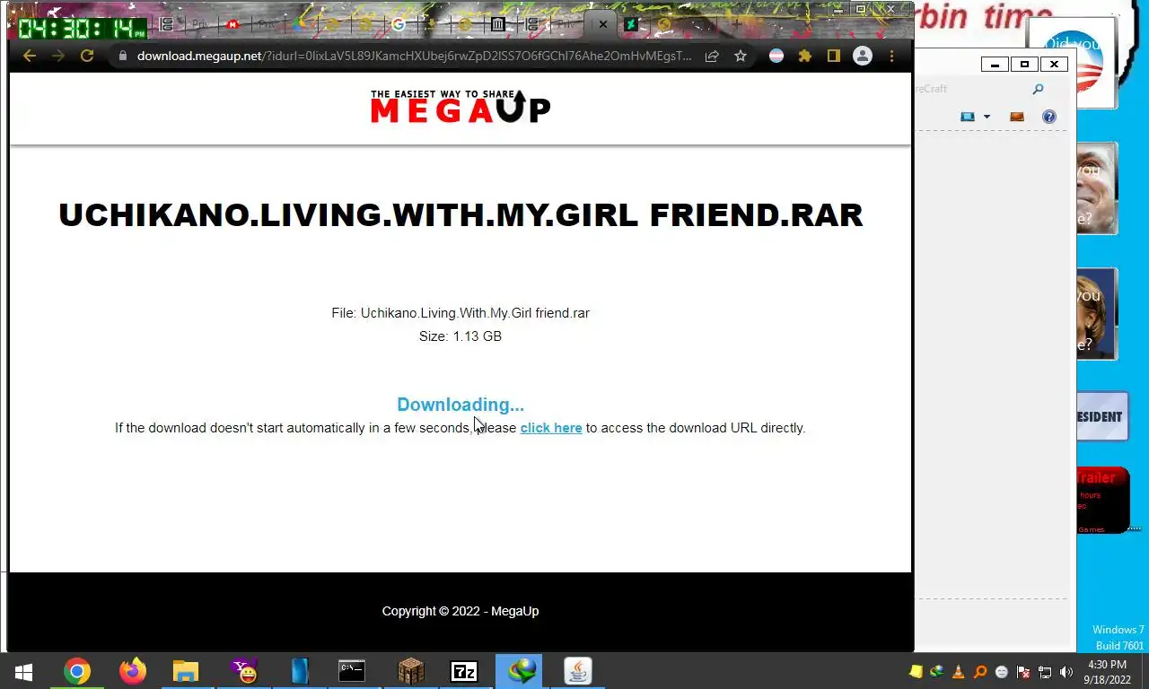This screenshot has height=689, width=1149.
Task: Open Google Chrome from the taskbar
Action: (x=77, y=671)
